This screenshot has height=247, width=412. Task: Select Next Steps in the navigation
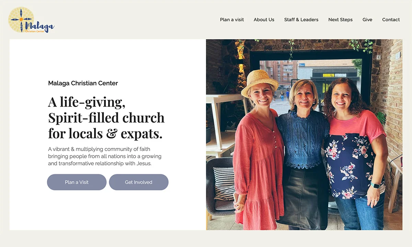[x=340, y=20]
